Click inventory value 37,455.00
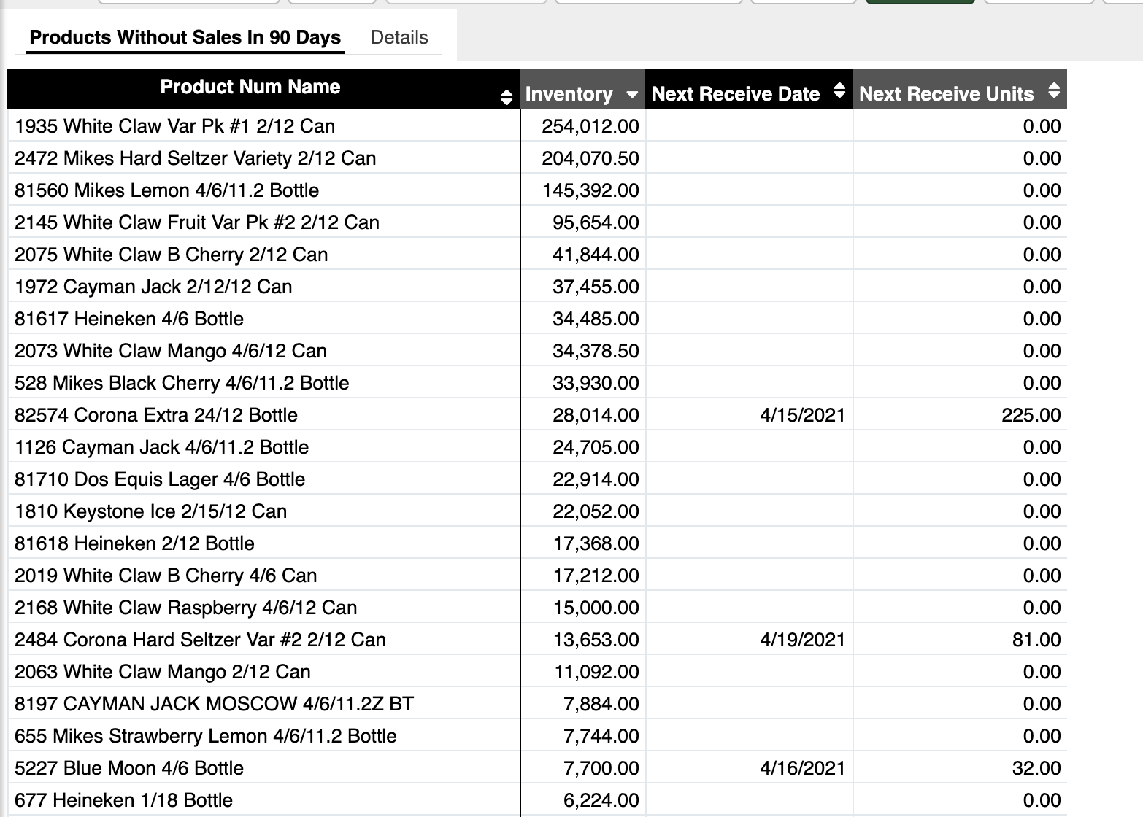 coord(596,287)
